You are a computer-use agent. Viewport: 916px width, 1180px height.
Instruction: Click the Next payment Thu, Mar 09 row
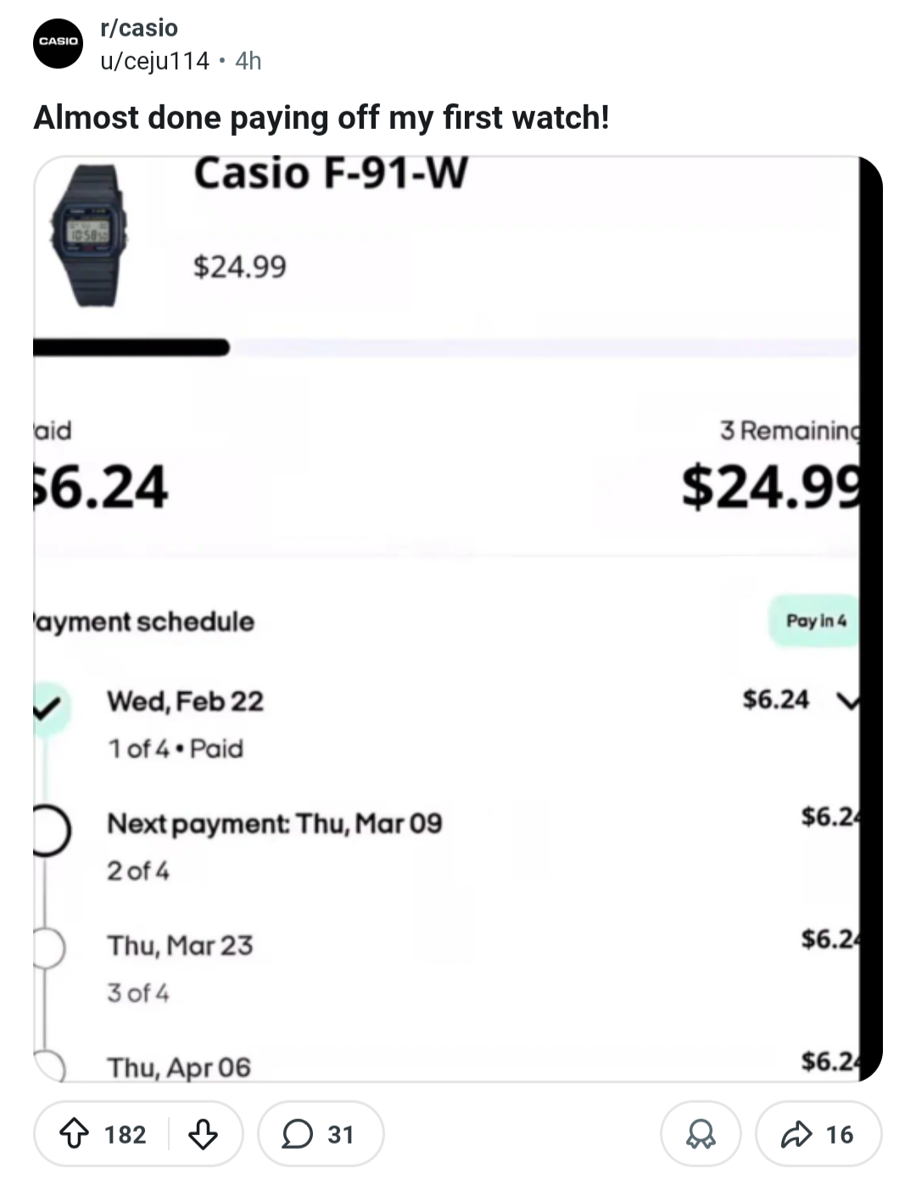pos(275,824)
